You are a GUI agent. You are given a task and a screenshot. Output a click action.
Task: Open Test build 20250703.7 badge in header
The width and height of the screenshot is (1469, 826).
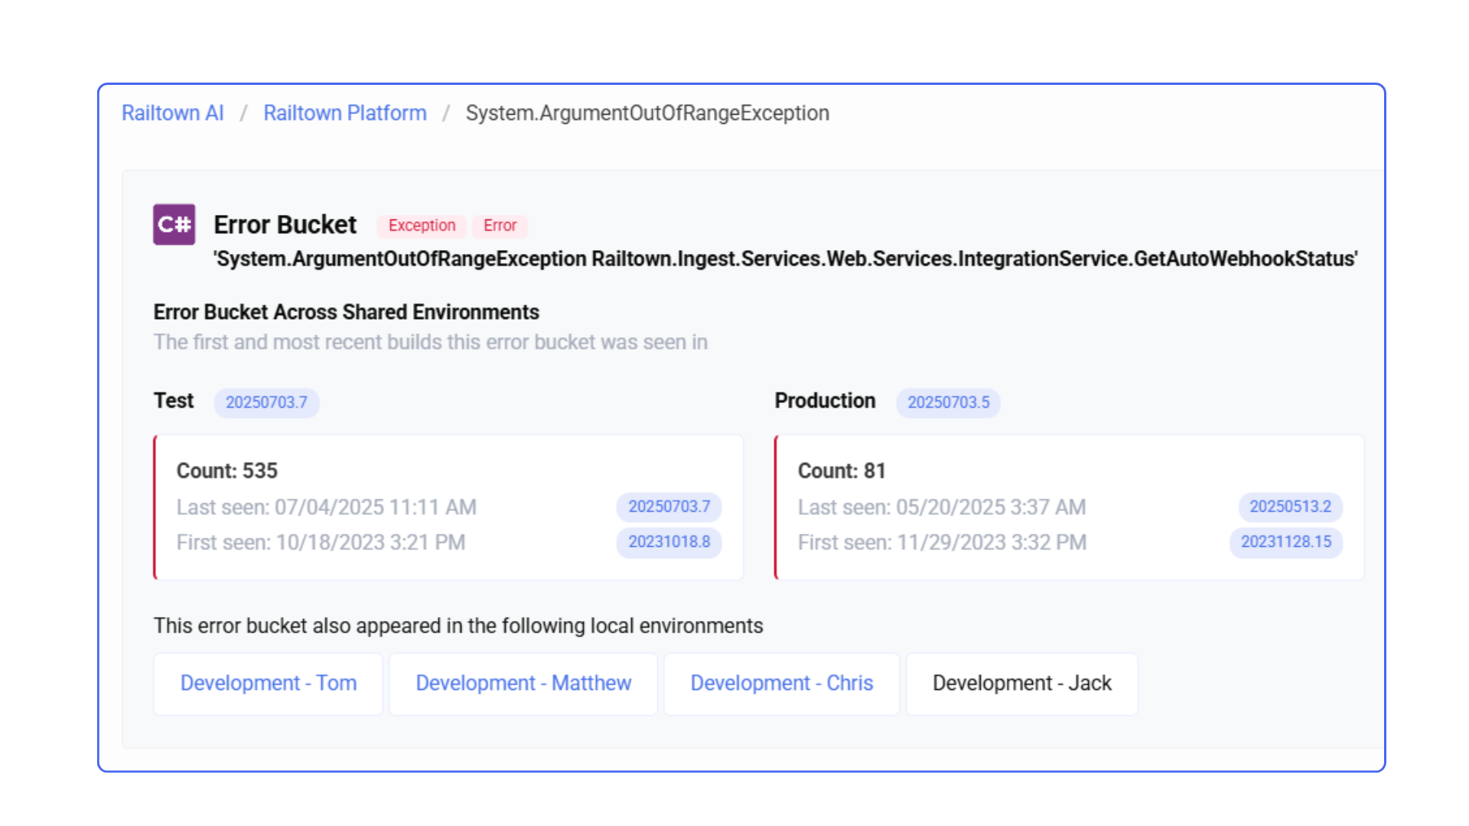click(x=266, y=402)
